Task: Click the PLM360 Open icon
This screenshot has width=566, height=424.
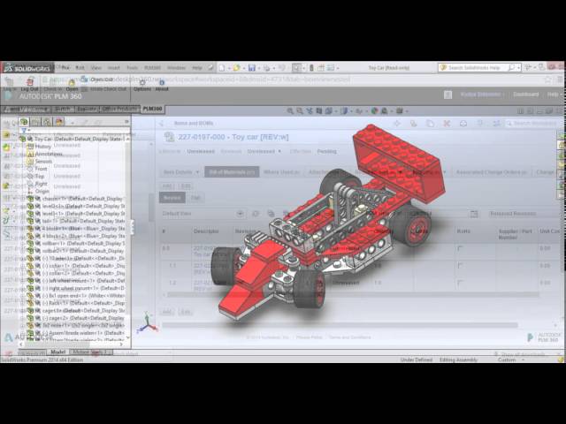Action: 72,85
